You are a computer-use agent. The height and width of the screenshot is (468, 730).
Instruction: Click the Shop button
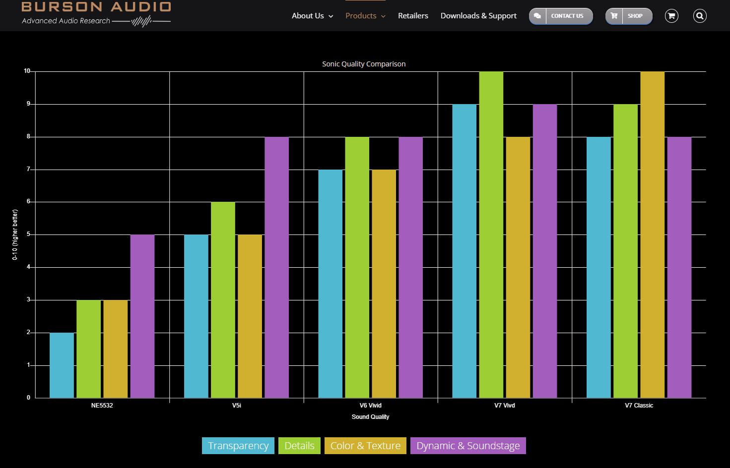click(629, 16)
